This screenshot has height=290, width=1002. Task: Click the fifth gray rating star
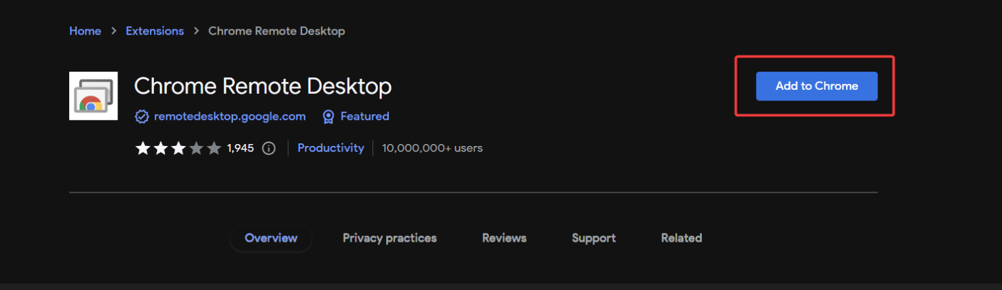[214, 149]
